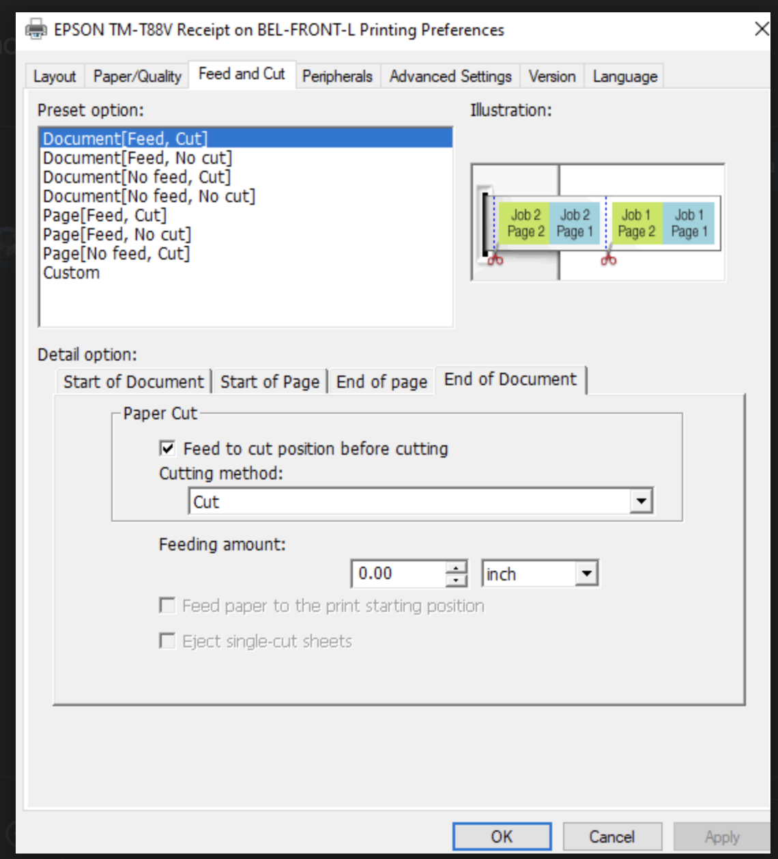The image size is (778, 859).
Task: Select the Custom preset option
Action: [x=246, y=272]
